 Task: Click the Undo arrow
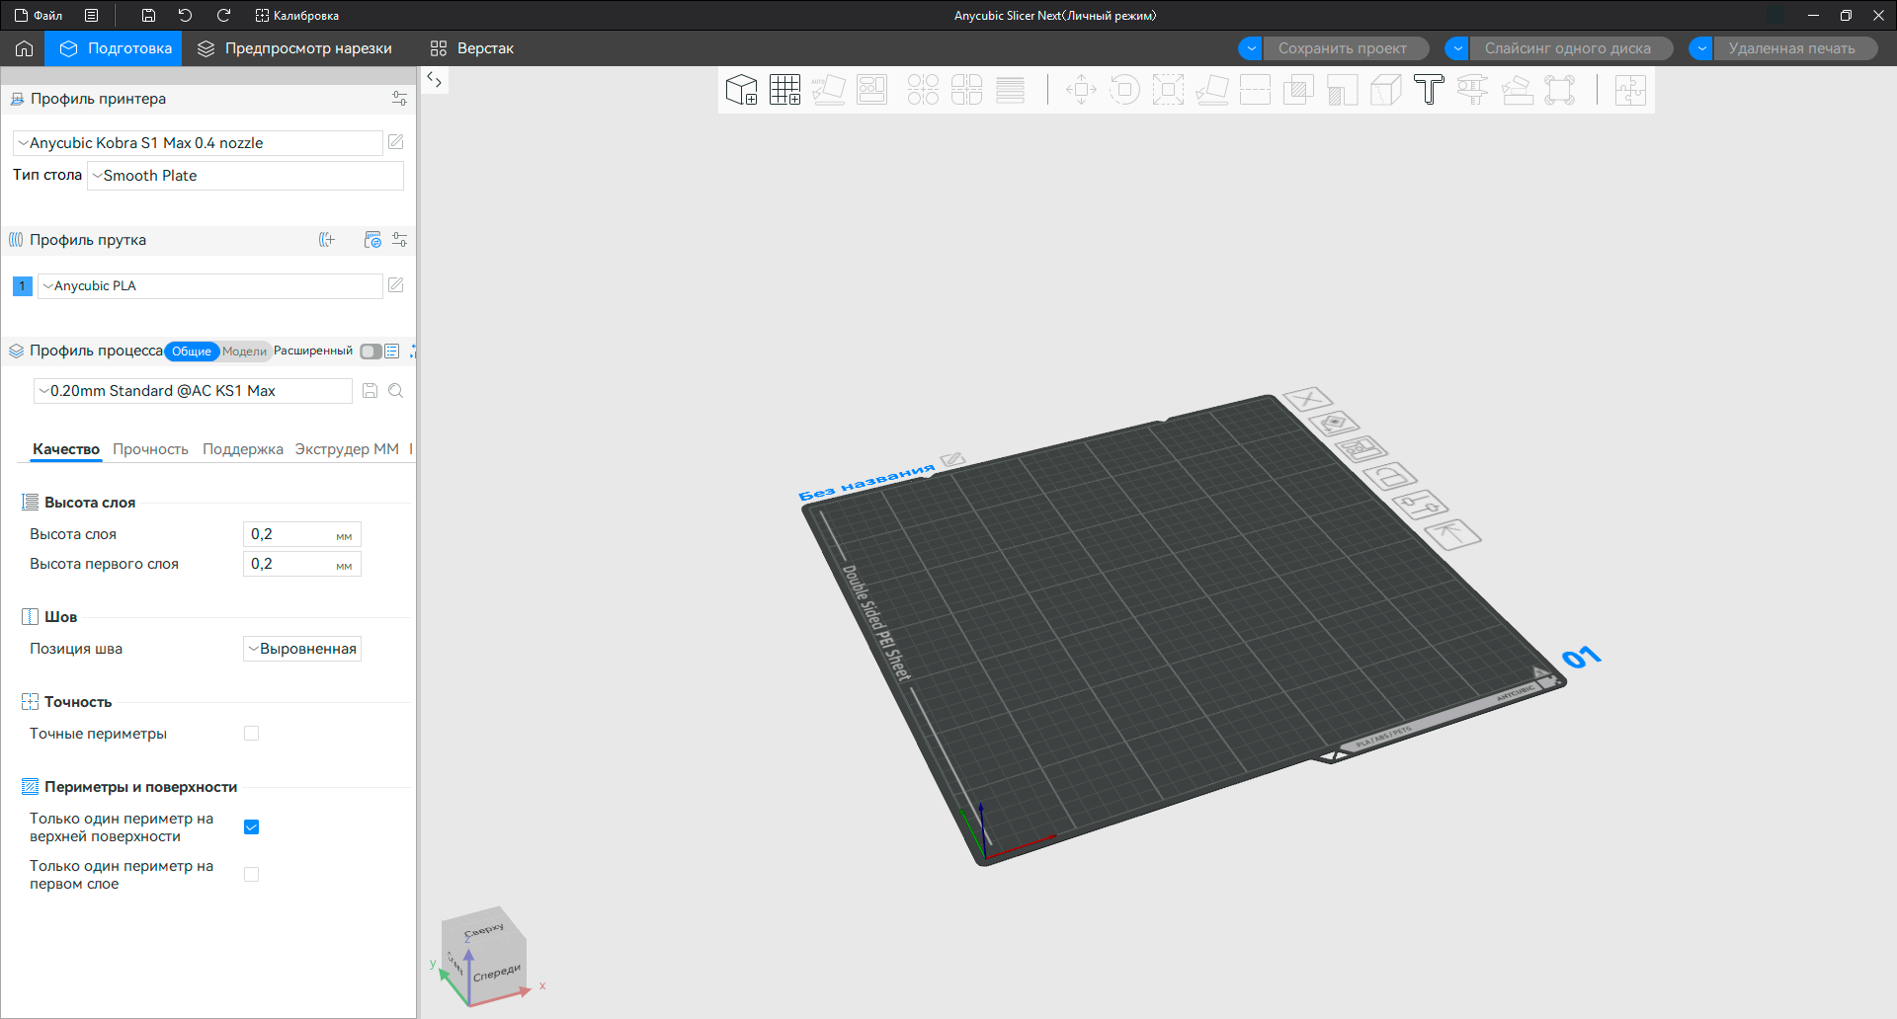point(185,16)
